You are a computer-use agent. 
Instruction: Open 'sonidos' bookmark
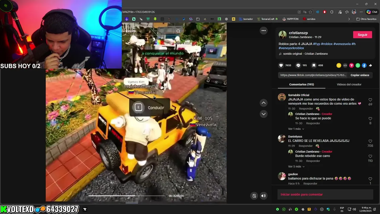(x=309, y=19)
